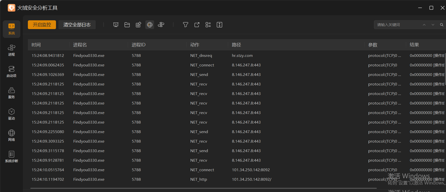Select the 101.34.250.142:8092 NET_connect path

tap(251, 170)
